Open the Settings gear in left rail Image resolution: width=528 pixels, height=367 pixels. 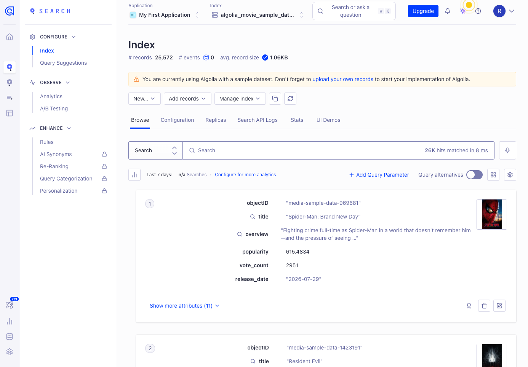click(10, 352)
